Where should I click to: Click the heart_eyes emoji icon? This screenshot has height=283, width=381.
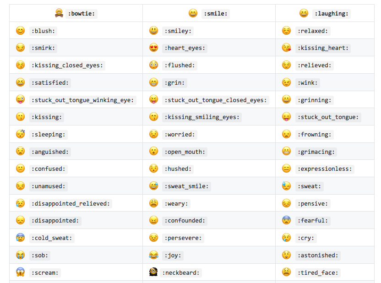click(153, 48)
